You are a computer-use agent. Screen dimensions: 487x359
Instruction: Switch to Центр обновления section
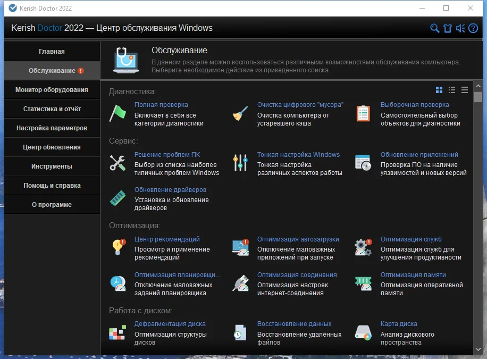click(x=52, y=147)
